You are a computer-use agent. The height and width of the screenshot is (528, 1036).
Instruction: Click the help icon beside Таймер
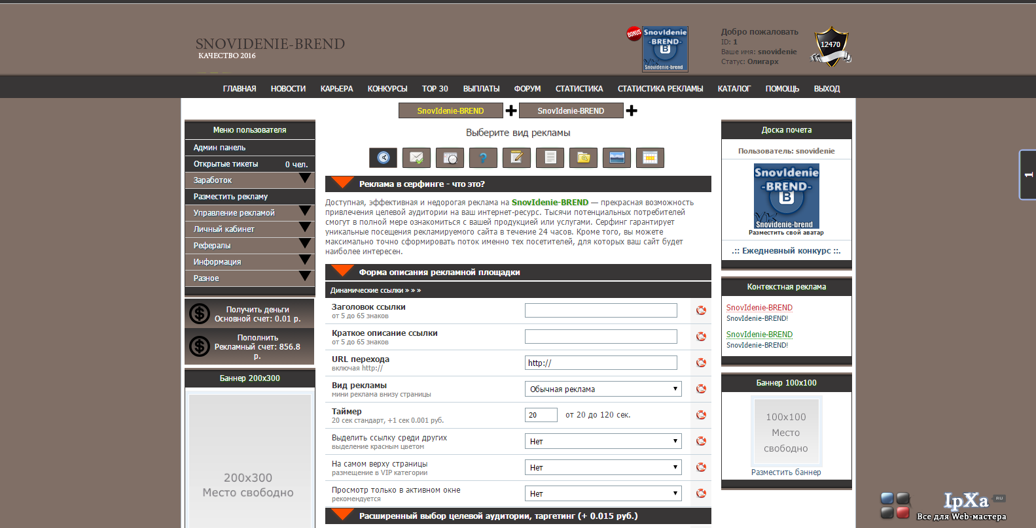click(x=701, y=415)
